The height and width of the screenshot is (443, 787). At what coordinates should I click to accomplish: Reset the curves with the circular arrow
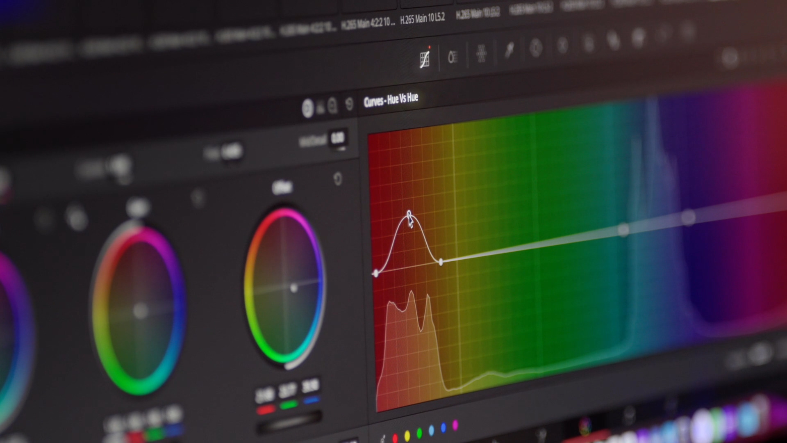[349, 104]
